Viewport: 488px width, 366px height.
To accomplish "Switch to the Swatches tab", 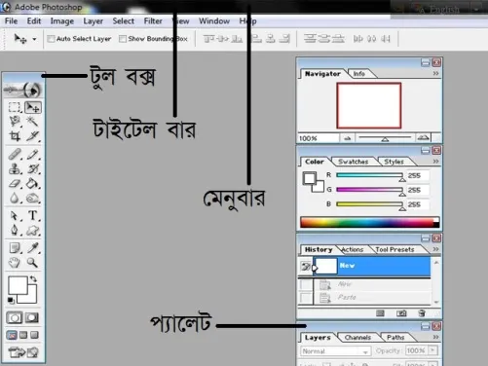I will pyautogui.click(x=354, y=162).
